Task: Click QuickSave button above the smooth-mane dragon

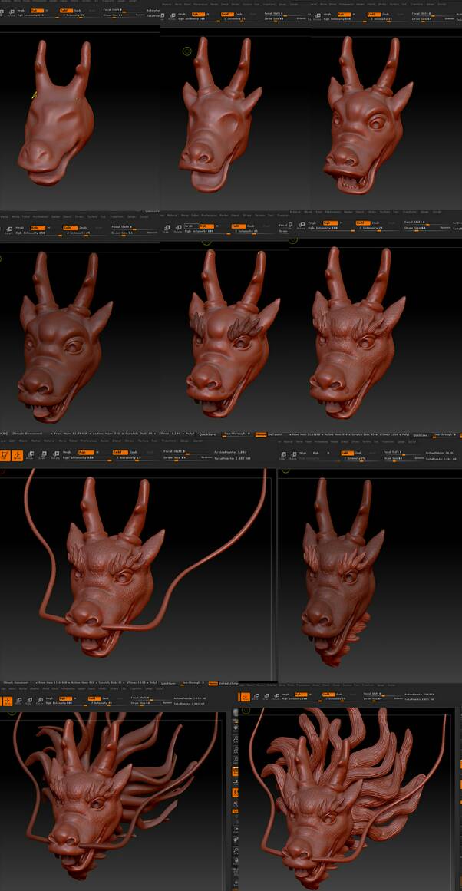Action: click(170, 684)
